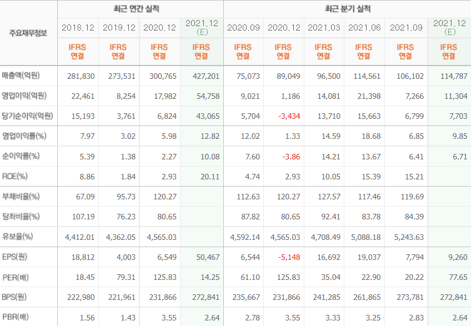Click the net income value 15,663

point(369,116)
